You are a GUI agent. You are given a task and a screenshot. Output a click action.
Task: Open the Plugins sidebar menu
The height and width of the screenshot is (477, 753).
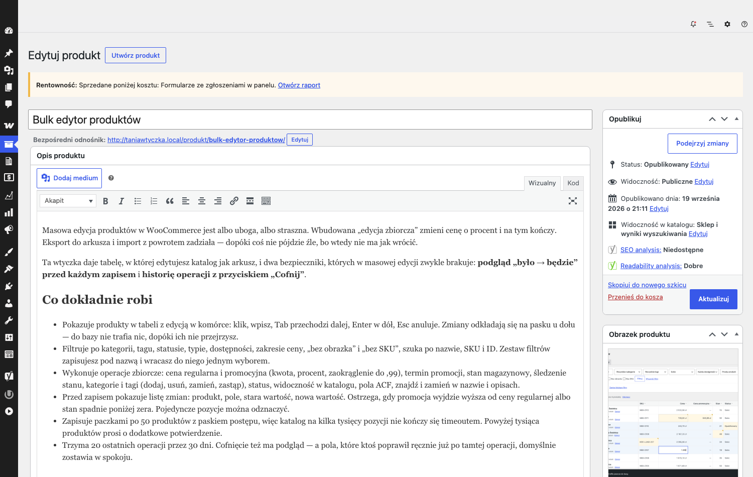click(x=9, y=286)
